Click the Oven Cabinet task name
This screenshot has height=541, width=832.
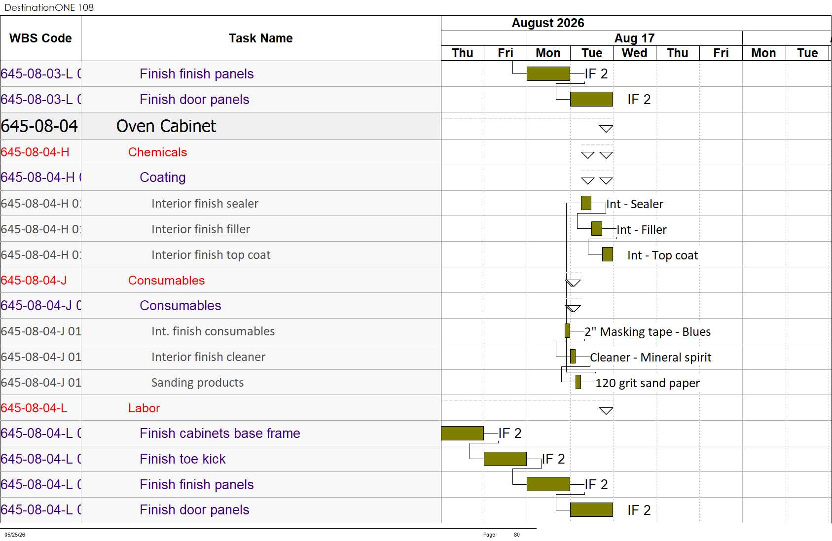pos(166,126)
